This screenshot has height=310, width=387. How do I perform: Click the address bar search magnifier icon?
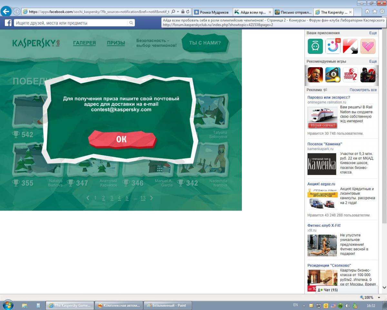pos(173,12)
